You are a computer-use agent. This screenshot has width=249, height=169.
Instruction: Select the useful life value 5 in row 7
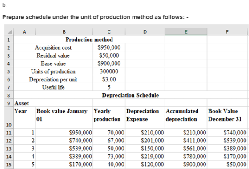(x=109, y=87)
